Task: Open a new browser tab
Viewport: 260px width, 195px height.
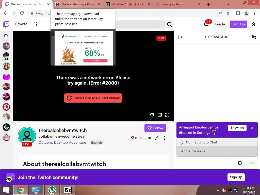Action: [208, 4]
